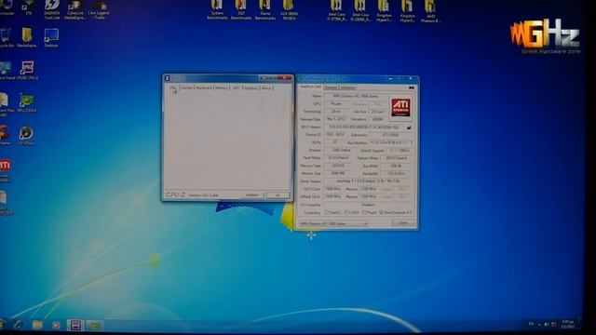
Task: Select the Recycle Bin icon
Action: click(x=7, y=38)
